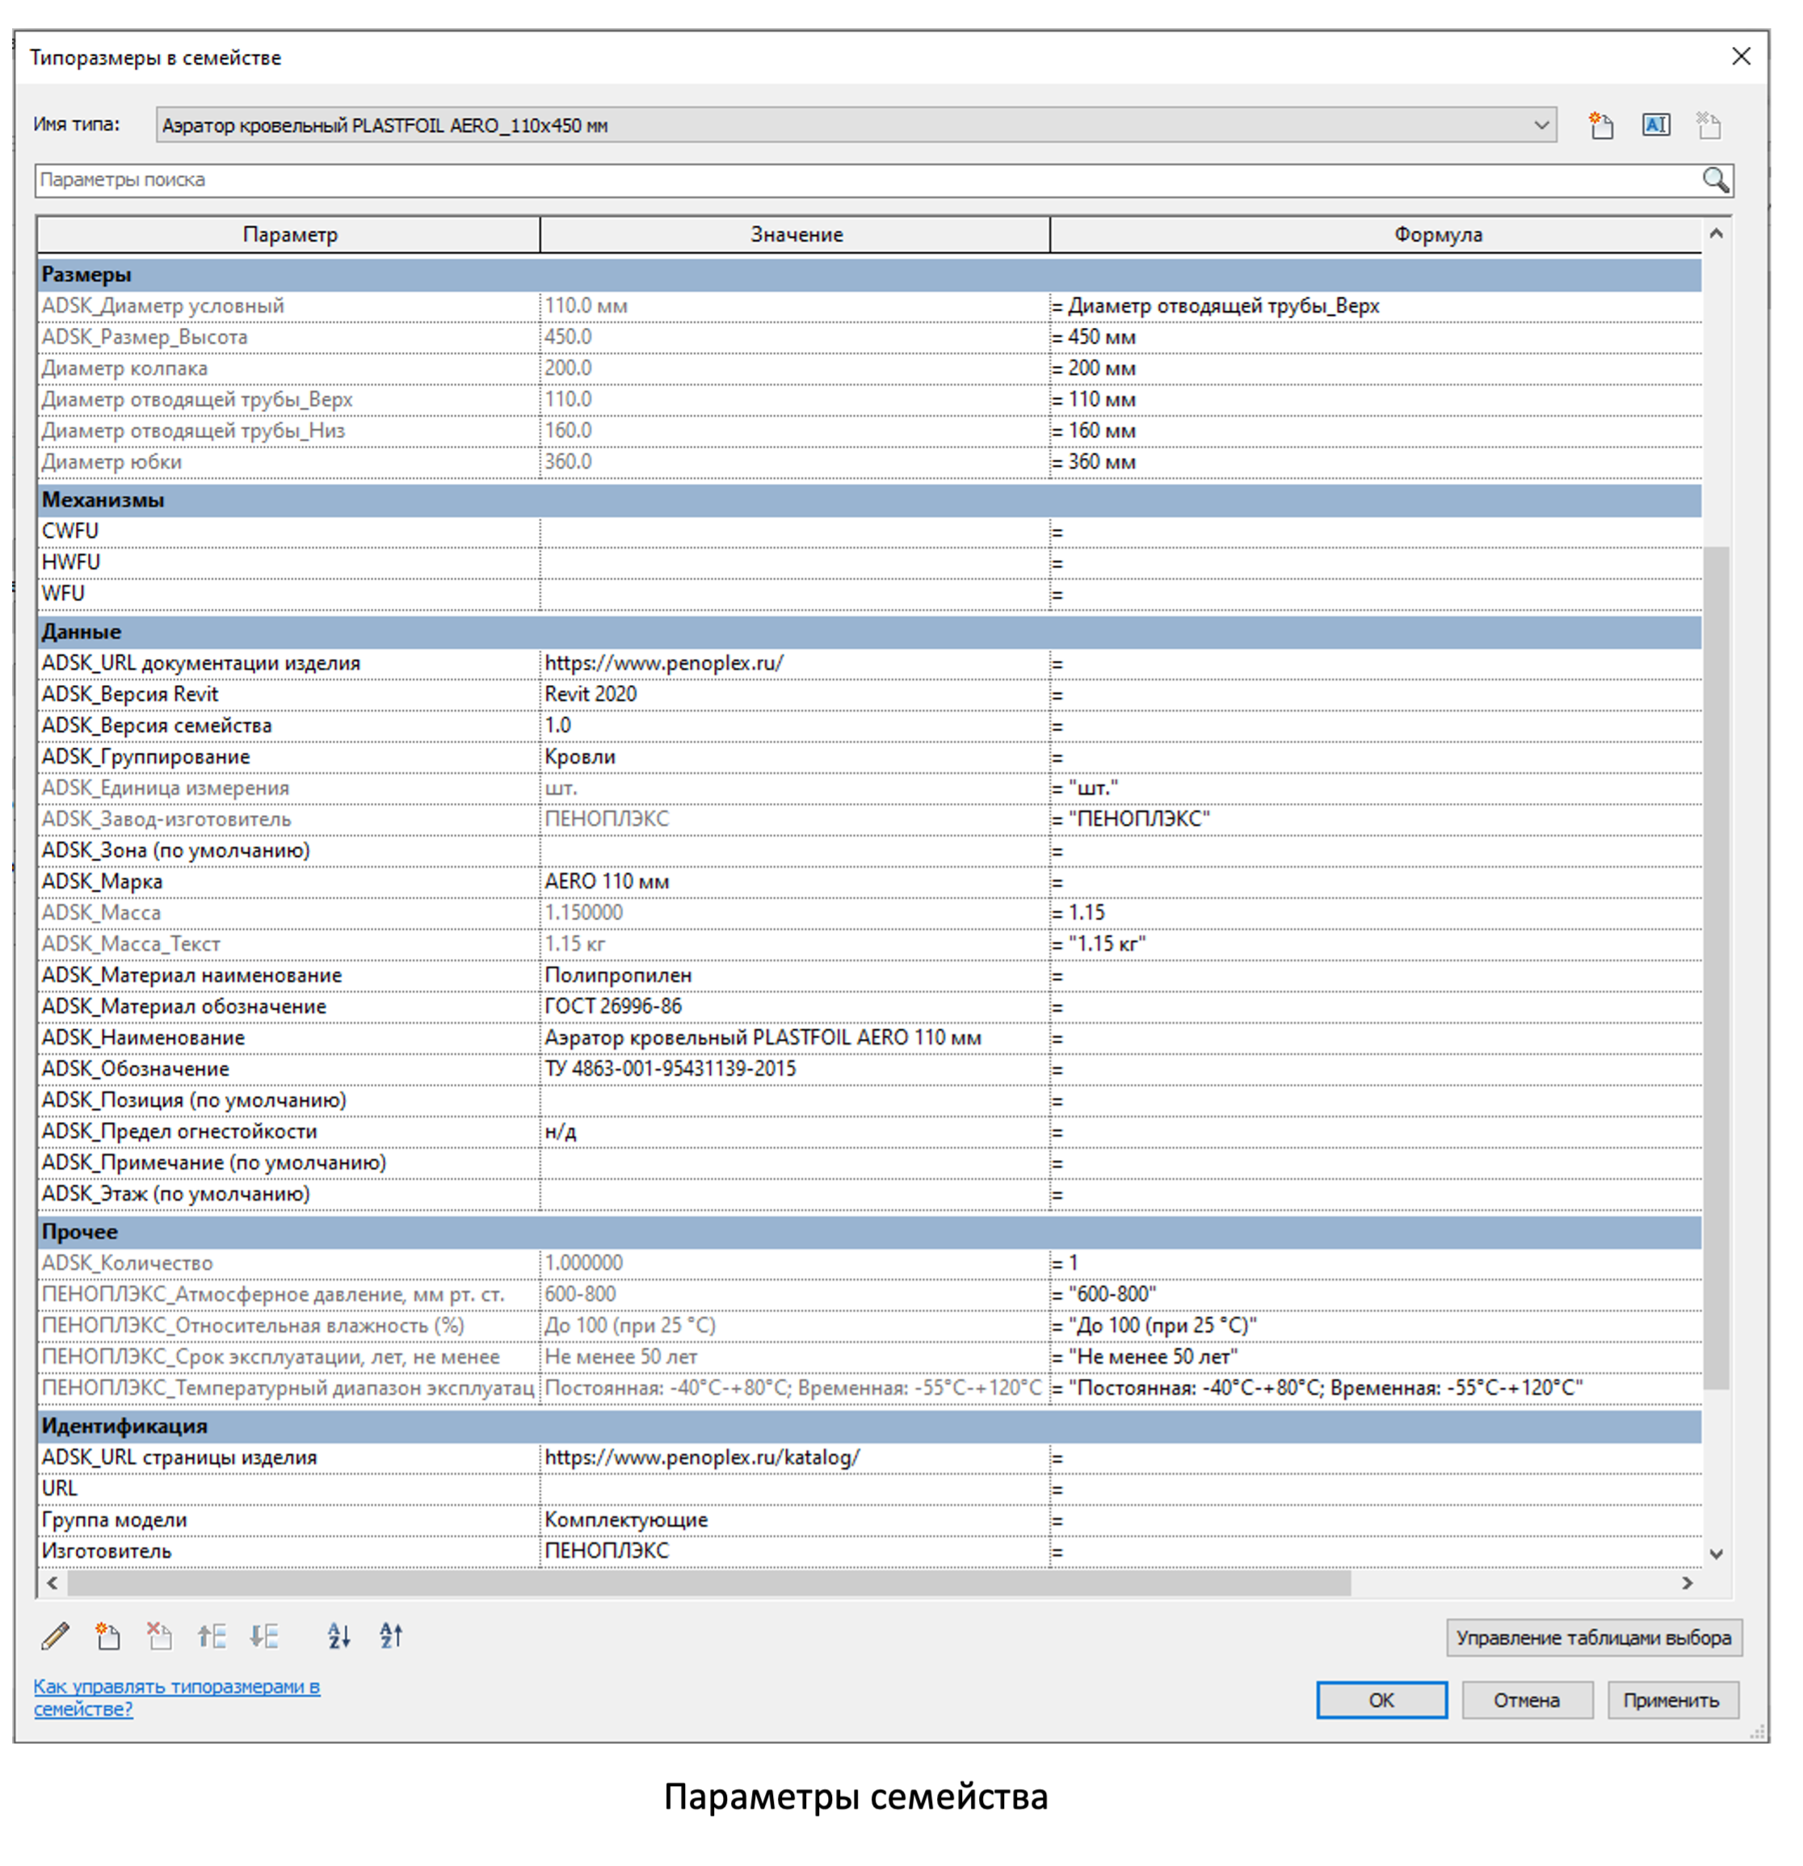Click the formula '= "600-800"'
Screen dimensions: 1803x1866
(x=1376, y=1295)
